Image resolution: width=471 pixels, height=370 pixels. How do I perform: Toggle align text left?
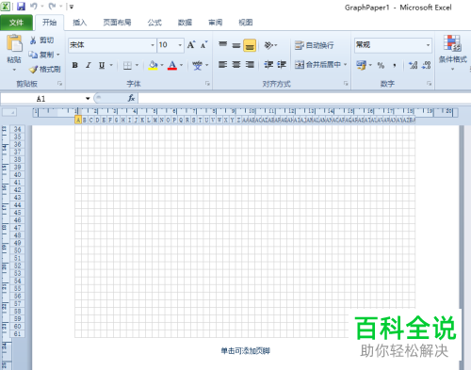pyautogui.click(x=223, y=65)
